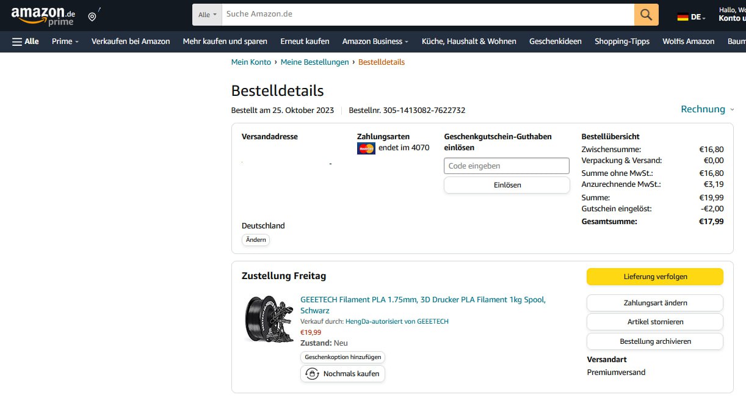Open HengDa-autorisiert von GEEETECH seller link
746x400 pixels.
point(397,321)
